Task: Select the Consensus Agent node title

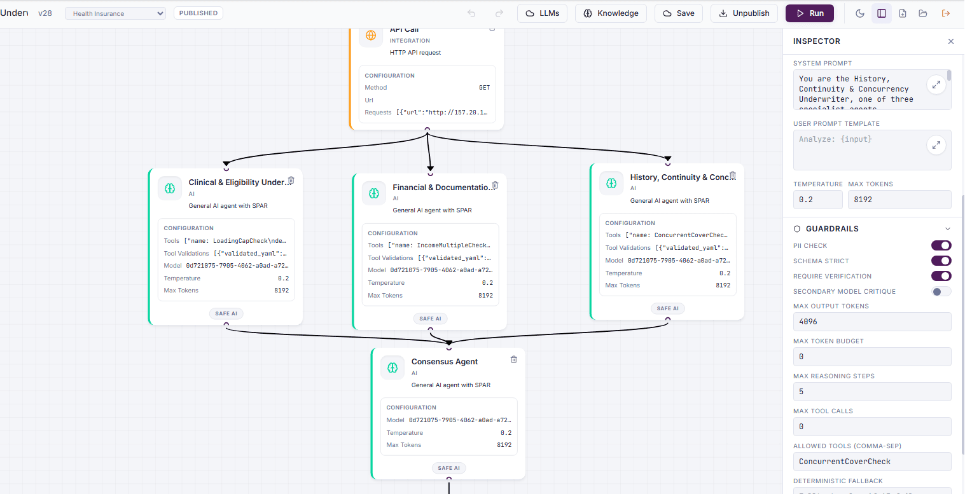Action: click(445, 362)
